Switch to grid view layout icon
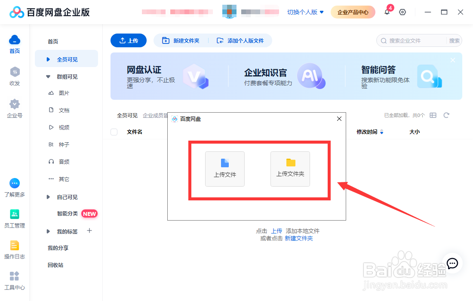473x301 pixels. [433, 115]
